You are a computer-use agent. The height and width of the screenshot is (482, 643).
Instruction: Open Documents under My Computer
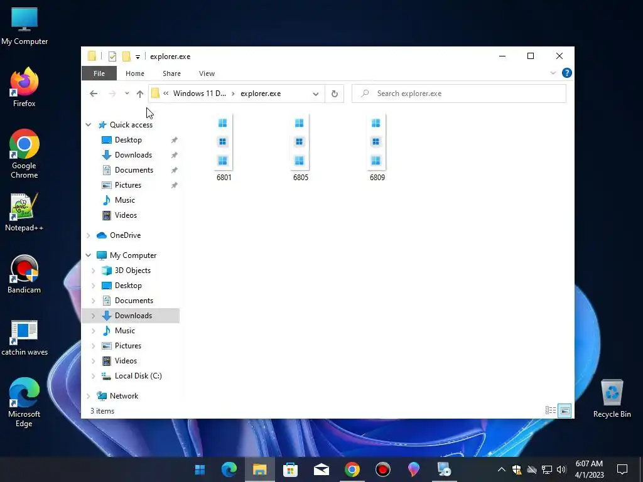click(x=134, y=301)
